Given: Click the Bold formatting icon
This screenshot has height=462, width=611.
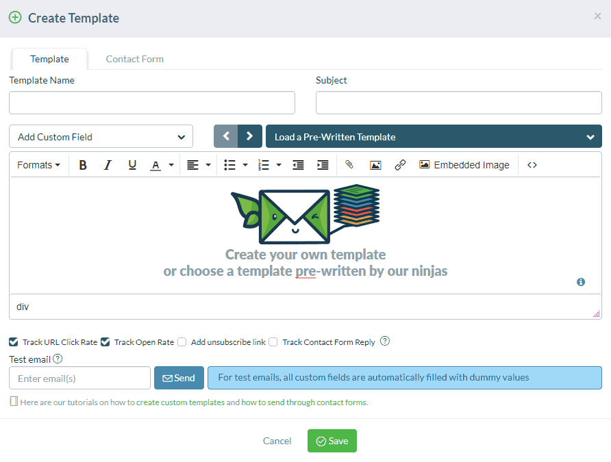Looking at the screenshot, I should click(x=83, y=165).
